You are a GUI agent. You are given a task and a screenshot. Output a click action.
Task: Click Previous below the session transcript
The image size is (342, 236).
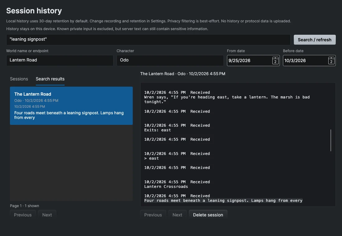click(x=153, y=215)
